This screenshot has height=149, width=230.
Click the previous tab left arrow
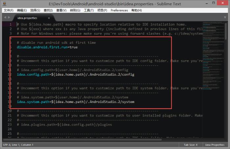pos(5,17)
